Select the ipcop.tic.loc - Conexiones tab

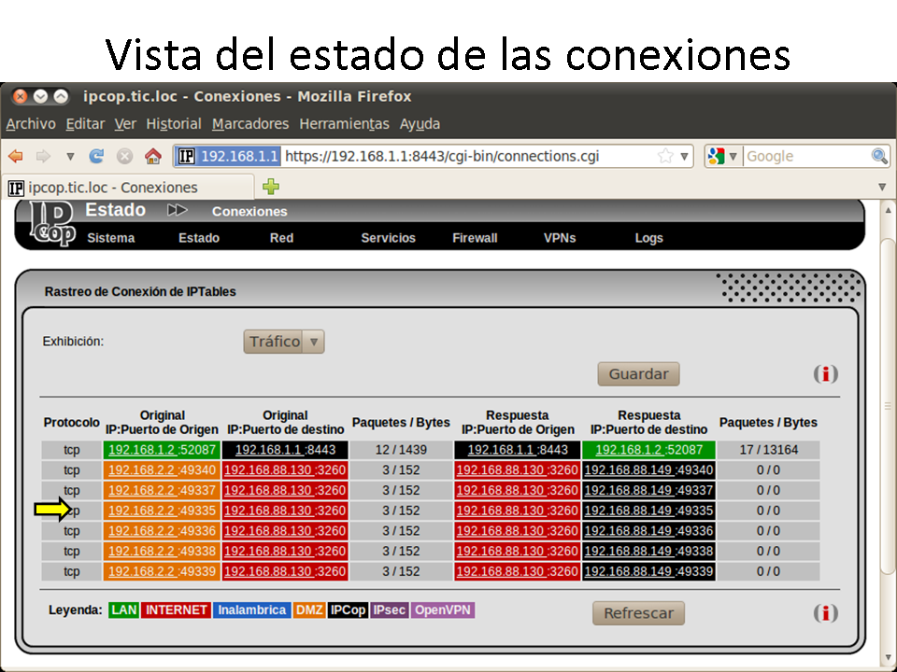coord(121,187)
